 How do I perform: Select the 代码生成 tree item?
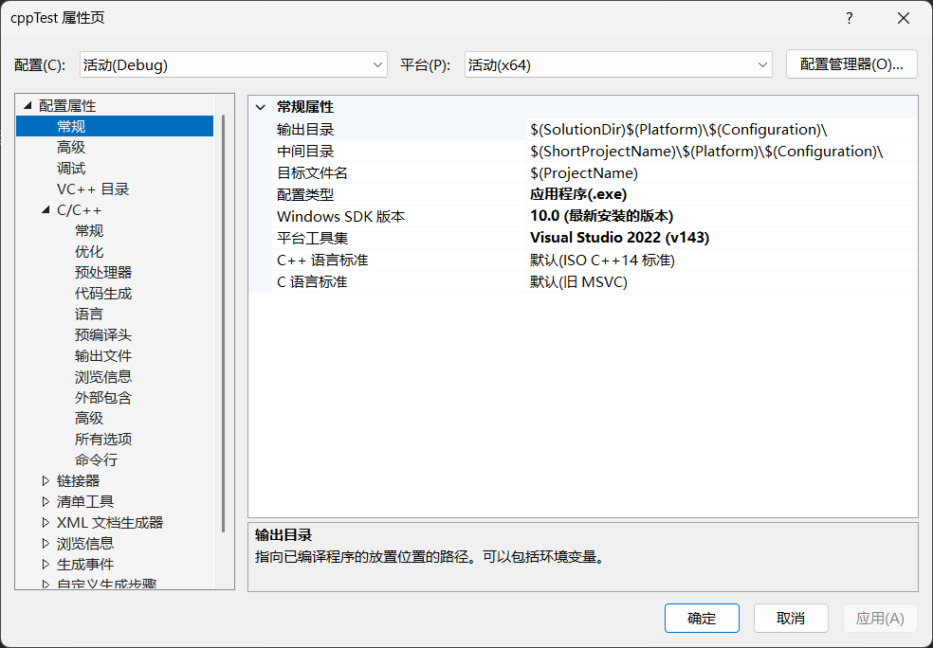pos(103,293)
